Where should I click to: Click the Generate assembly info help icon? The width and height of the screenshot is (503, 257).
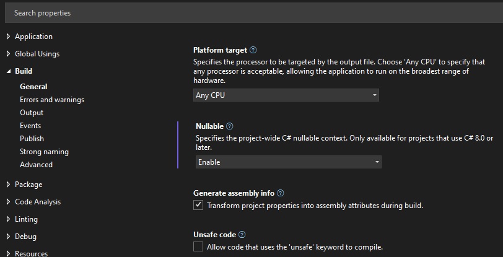pos(280,193)
